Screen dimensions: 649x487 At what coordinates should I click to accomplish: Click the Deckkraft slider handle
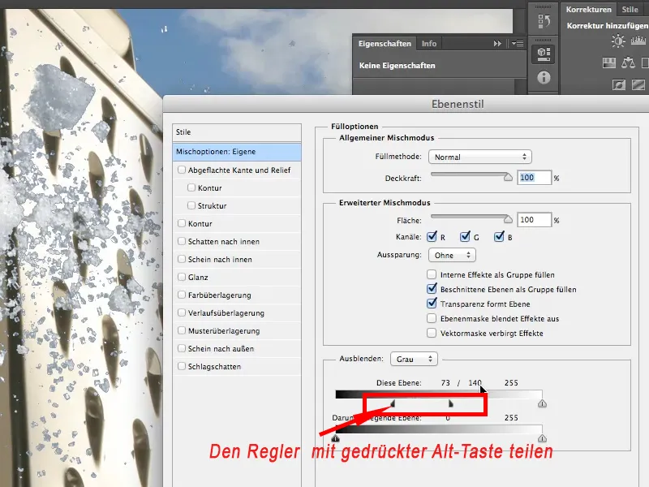508,177
